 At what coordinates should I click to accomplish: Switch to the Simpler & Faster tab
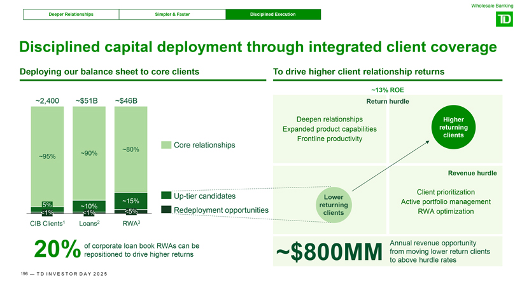171,14
